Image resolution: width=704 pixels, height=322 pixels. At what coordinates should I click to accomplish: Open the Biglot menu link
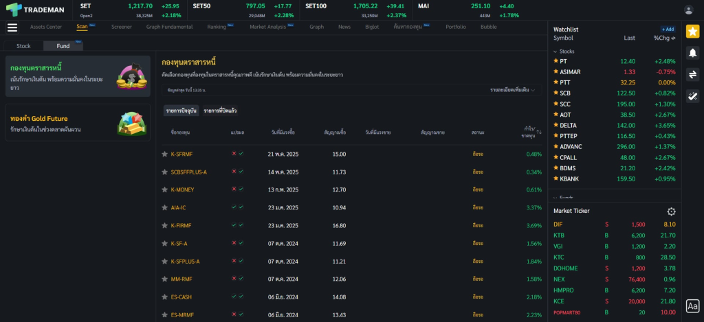pos(372,27)
